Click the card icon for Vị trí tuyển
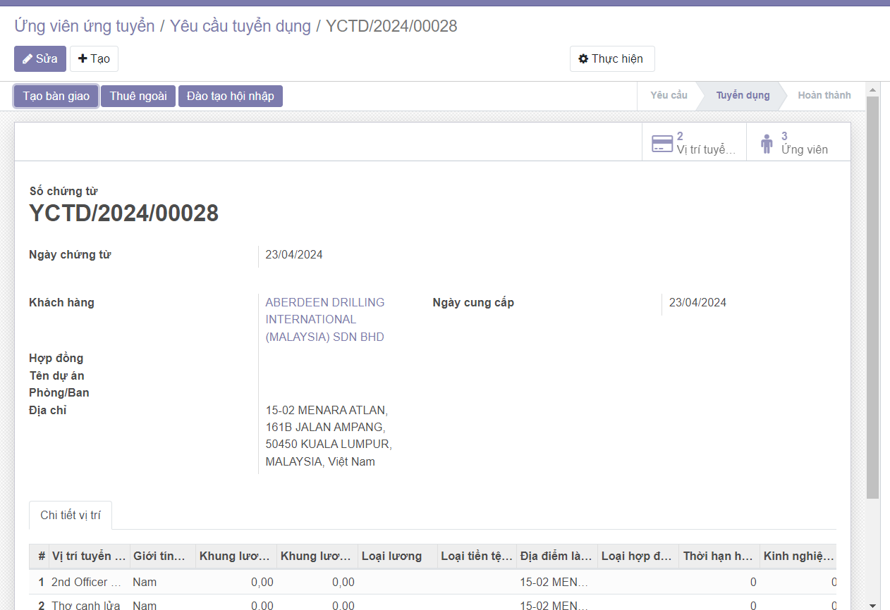This screenshot has width=890, height=610. click(x=662, y=144)
